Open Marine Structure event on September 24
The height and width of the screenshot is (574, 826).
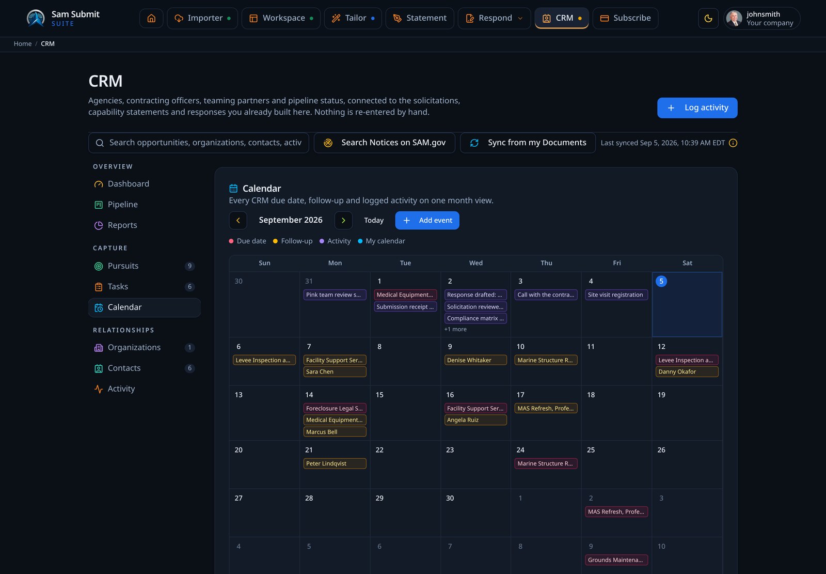point(546,464)
